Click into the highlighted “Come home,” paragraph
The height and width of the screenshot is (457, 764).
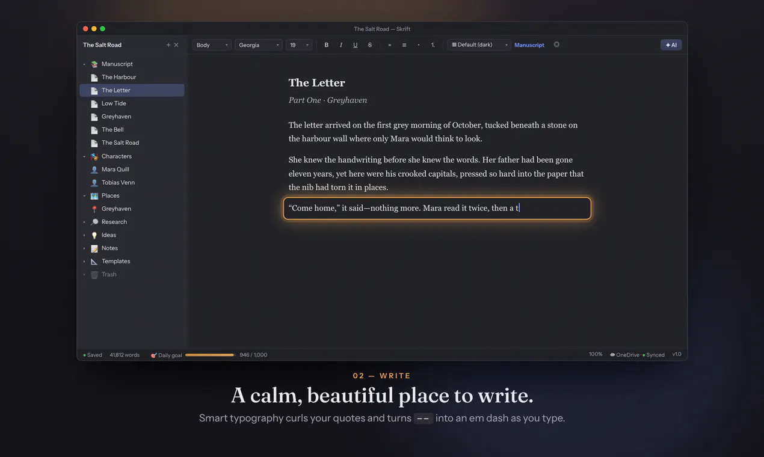pyautogui.click(x=437, y=208)
